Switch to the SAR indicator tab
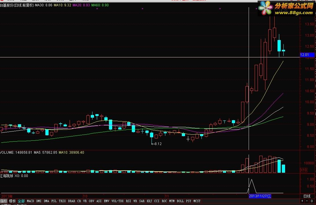The image size is (316, 205). pyautogui.click(x=142, y=201)
